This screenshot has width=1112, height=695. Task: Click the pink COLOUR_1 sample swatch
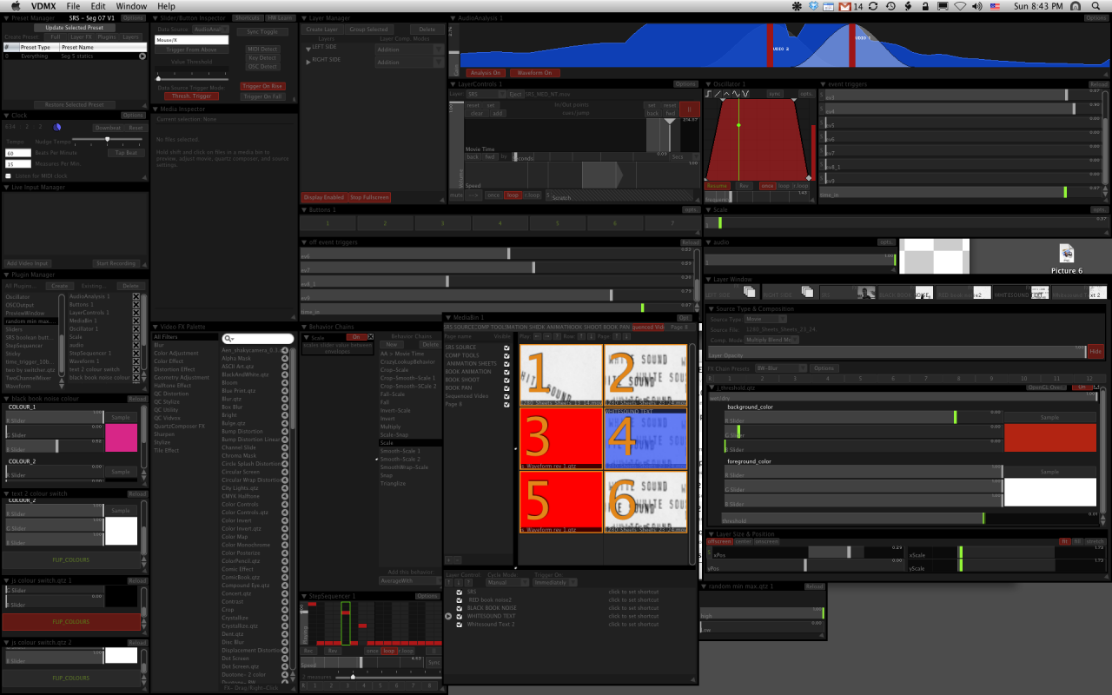[x=121, y=436]
